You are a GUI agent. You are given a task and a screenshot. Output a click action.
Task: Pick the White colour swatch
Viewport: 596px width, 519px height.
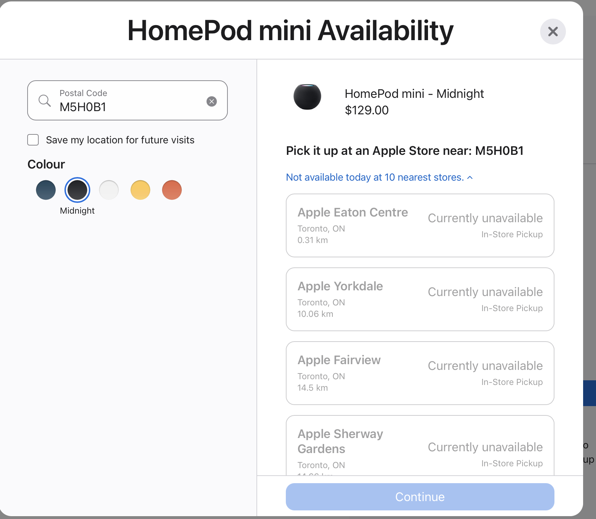(109, 190)
